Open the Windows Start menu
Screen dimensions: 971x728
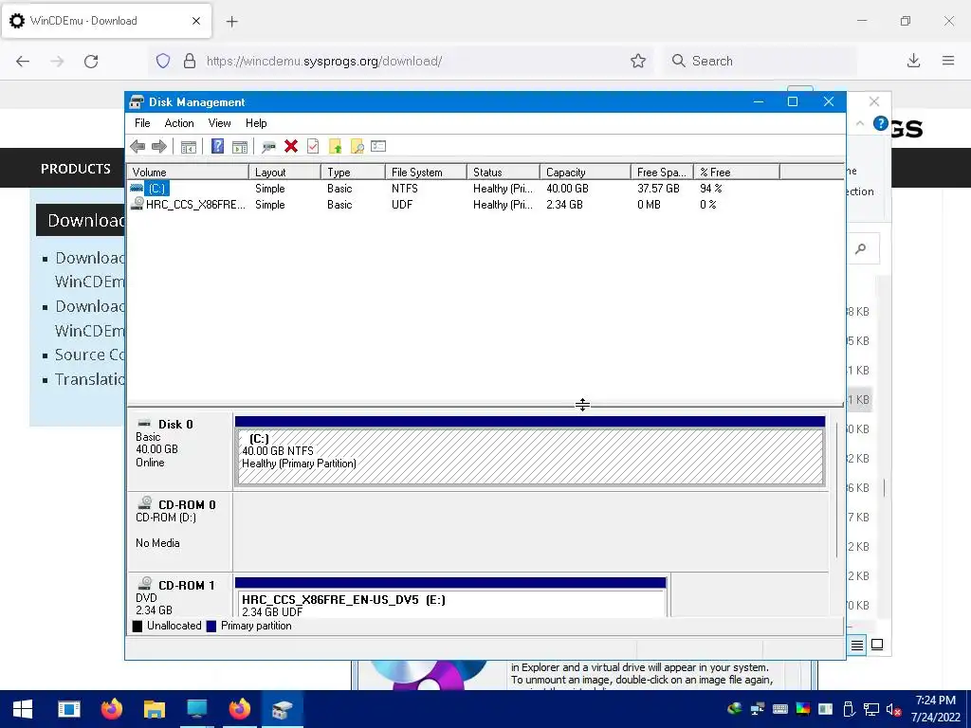point(23,709)
